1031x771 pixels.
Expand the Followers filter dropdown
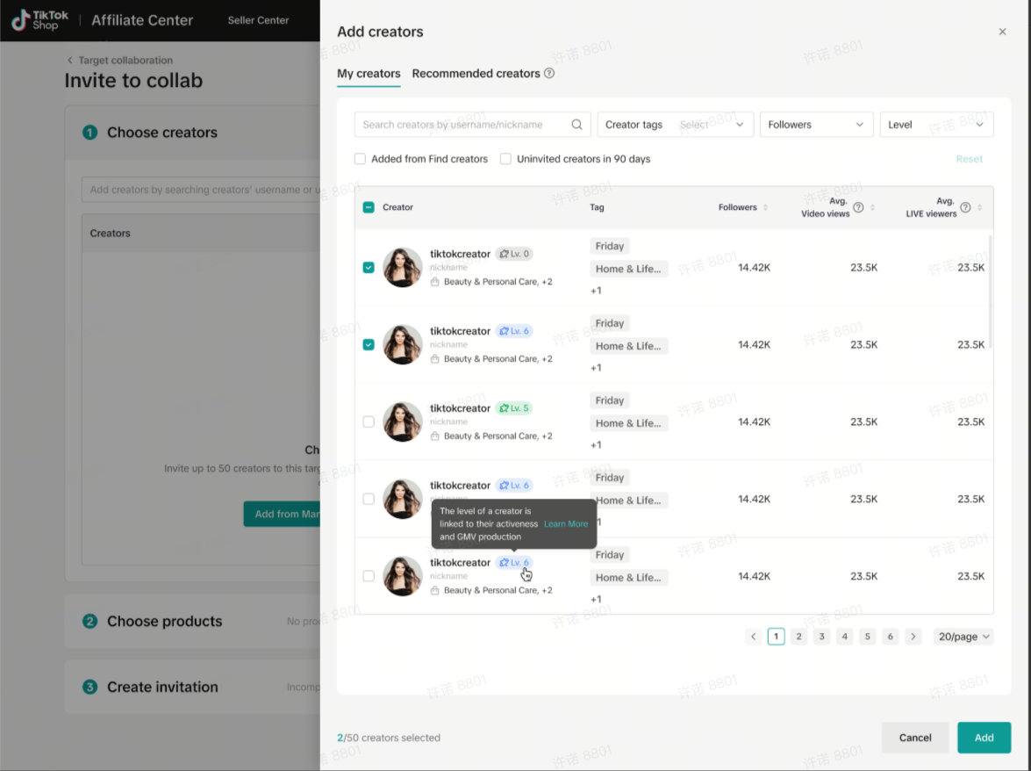[816, 125]
